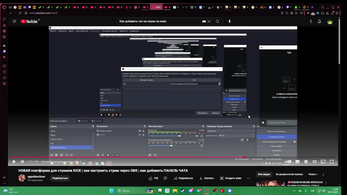The height and width of the screenshot is (195, 347).
Task: Open the YouTube create upload icon
Action: (311, 21)
